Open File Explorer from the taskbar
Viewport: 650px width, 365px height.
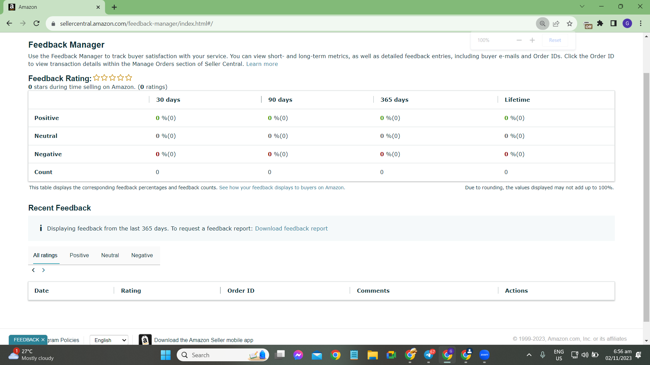click(x=372, y=355)
